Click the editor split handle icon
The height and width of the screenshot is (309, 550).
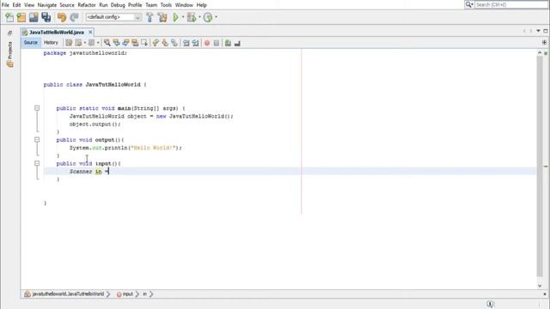pos(544,42)
